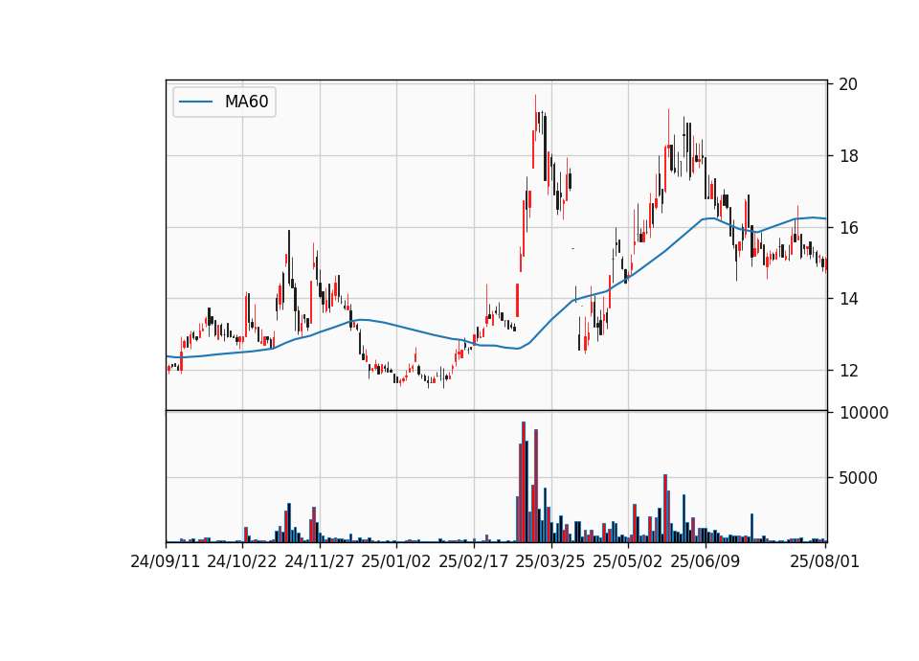Click the price axis value 20
This screenshot has height=661, width=919.
[x=848, y=84]
